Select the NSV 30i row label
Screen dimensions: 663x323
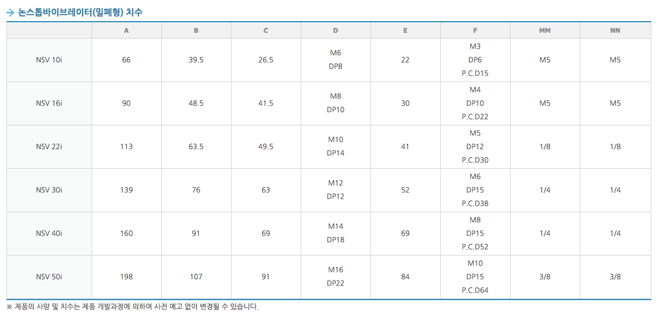click(x=49, y=190)
